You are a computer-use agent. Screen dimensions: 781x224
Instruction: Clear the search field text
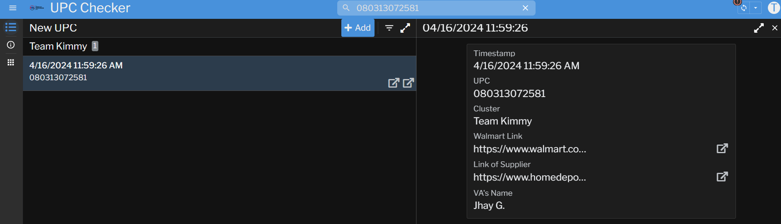[x=525, y=8]
